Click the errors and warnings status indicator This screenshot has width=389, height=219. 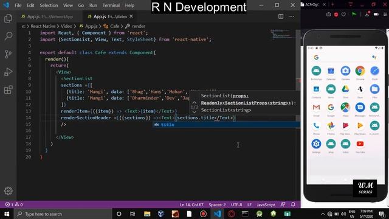14,204
